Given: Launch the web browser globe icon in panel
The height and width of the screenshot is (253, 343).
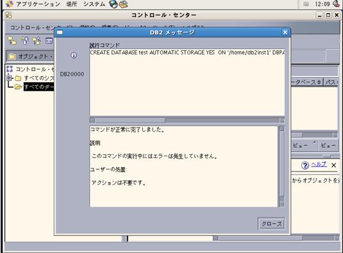Looking at the screenshot, I should (x=113, y=4).
